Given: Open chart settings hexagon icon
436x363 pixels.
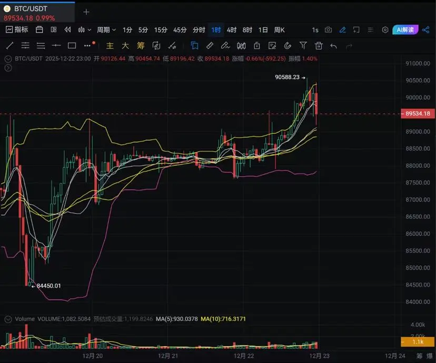Looking at the screenshot, I should [x=385, y=30].
